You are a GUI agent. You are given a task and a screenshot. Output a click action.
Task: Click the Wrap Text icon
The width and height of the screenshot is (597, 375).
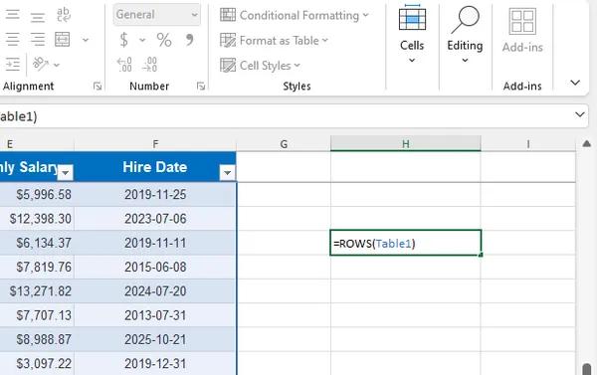click(64, 15)
